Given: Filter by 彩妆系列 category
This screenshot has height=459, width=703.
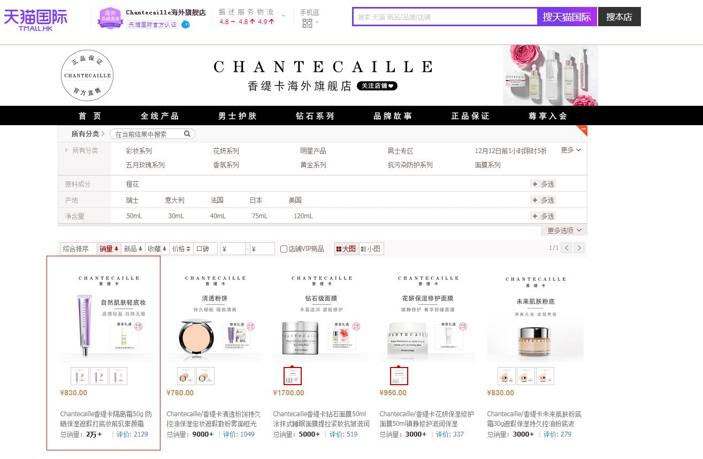Looking at the screenshot, I should pyautogui.click(x=139, y=151).
